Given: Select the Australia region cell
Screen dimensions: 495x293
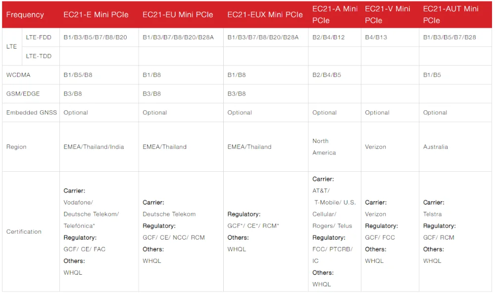Looking at the screenshot, I should [436, 147].
